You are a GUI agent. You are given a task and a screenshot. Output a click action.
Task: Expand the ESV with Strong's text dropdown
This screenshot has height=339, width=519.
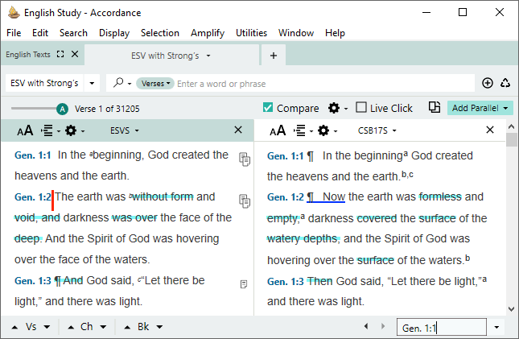[92, 83]
